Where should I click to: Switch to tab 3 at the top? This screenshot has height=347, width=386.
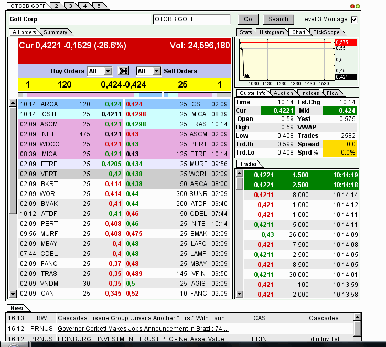(70, 6)
